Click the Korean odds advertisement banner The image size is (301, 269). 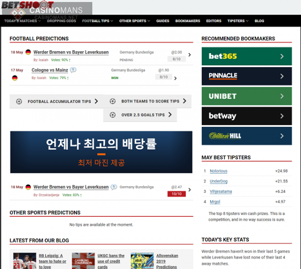(101, 152)
